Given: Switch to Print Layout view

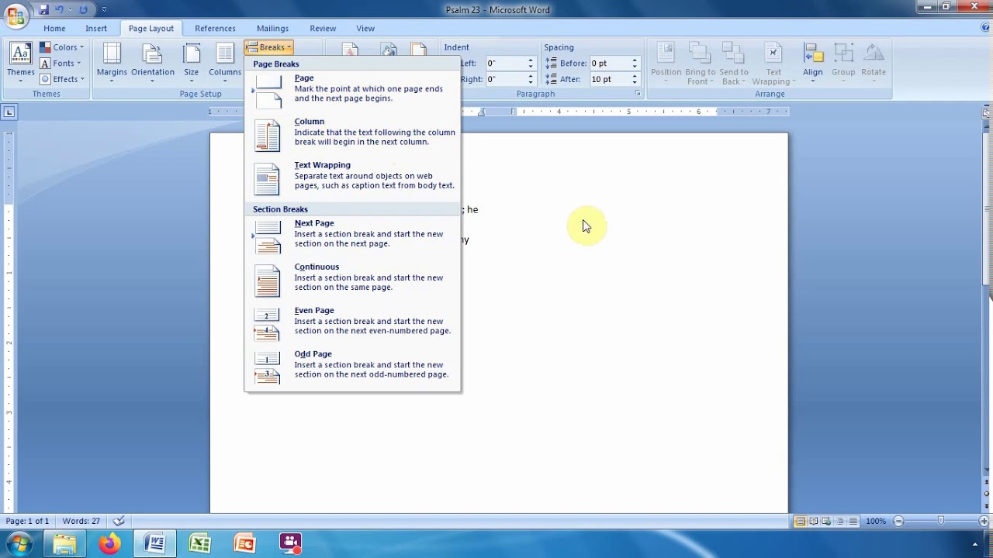Looking at the screenshot, I should (x=801, y=522).
